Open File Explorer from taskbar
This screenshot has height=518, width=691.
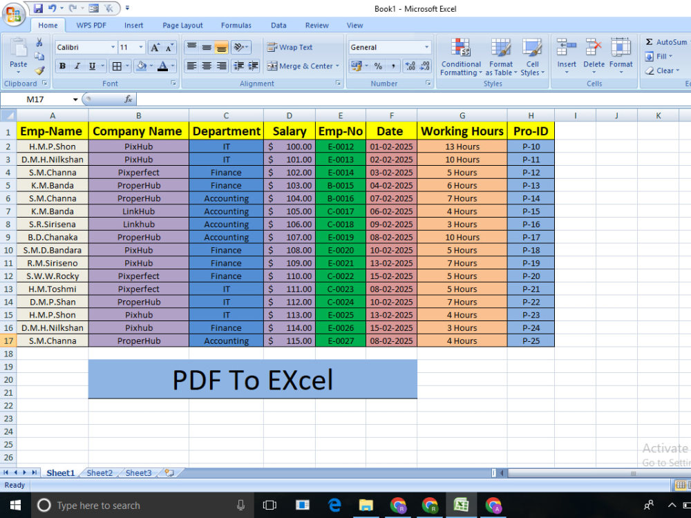point(366,505)
